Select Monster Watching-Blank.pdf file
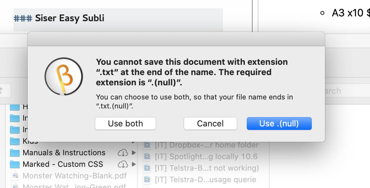 point(75,176)
